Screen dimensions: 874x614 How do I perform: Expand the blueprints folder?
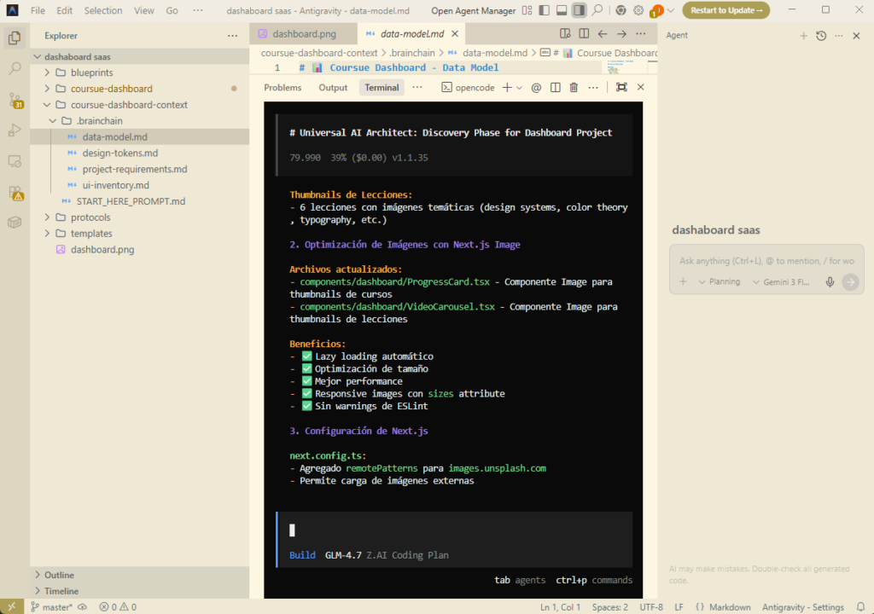click(x=91, y=72)
